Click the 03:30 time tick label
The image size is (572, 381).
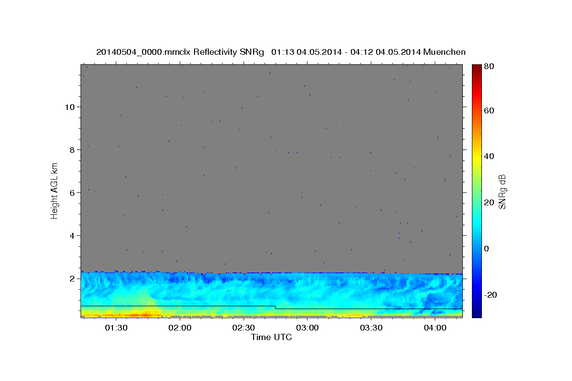click(371, 328)
